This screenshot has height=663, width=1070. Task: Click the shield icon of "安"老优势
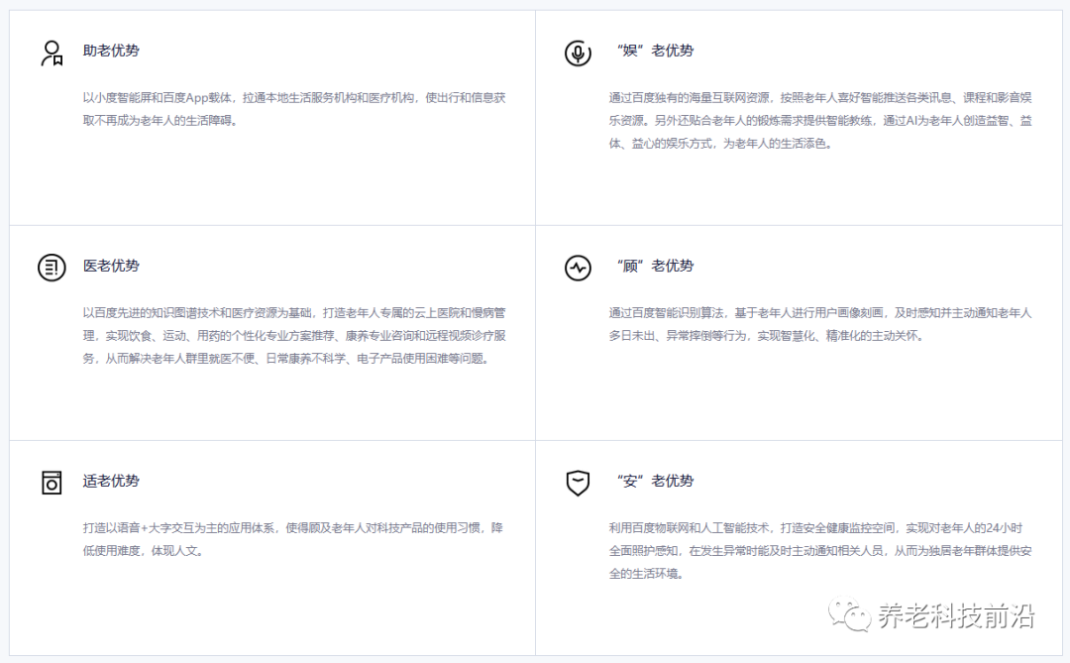578,482
